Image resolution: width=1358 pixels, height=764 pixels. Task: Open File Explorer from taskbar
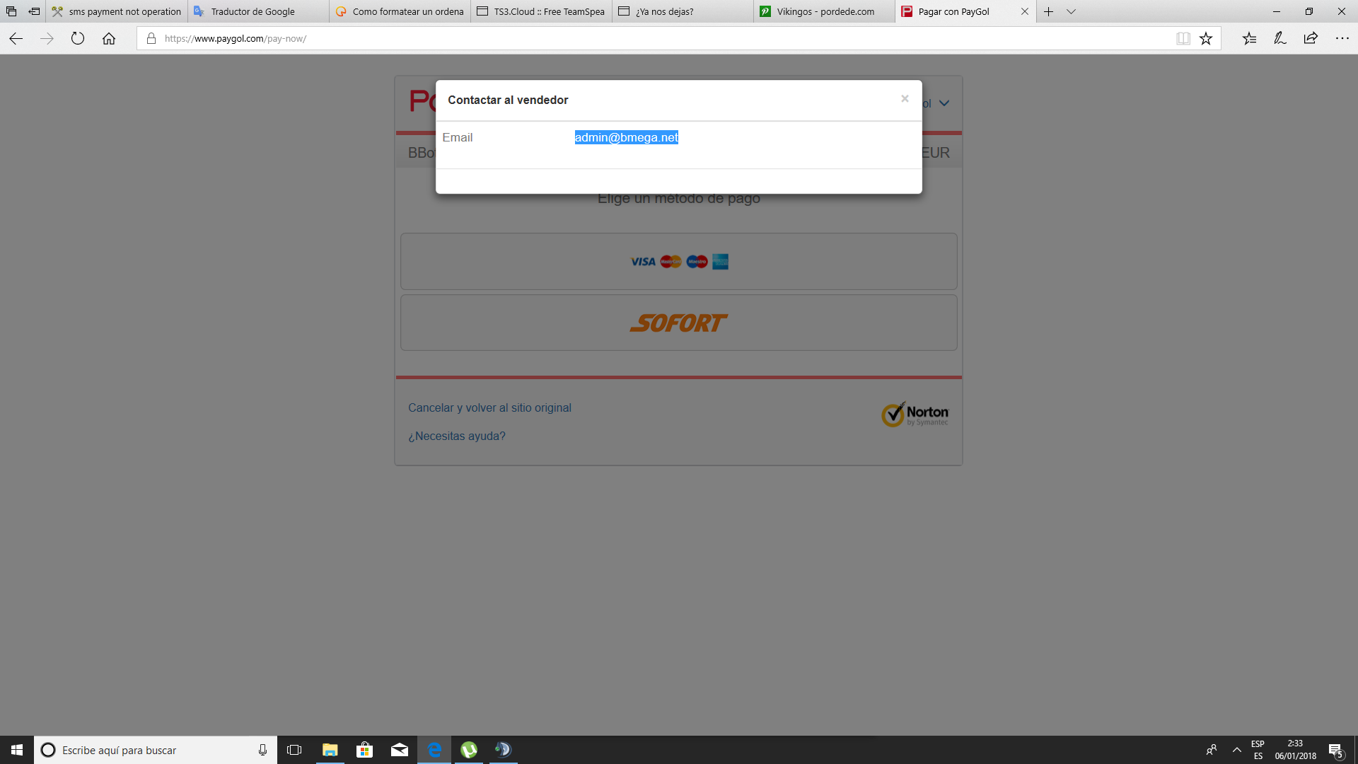(330, 750)
